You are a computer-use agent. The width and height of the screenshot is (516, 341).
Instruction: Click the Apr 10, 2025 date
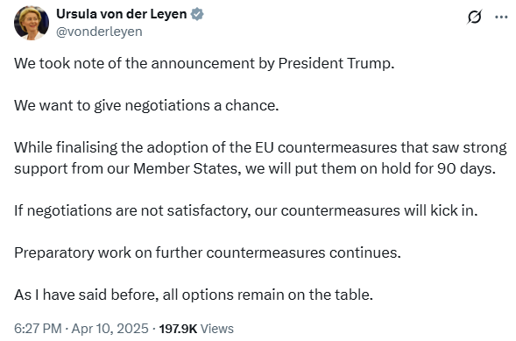coord(110,329)
